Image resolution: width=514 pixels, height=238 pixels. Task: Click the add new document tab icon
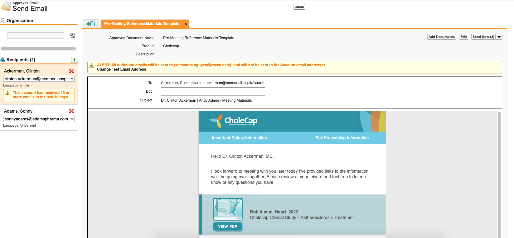[x=91, y=24]
